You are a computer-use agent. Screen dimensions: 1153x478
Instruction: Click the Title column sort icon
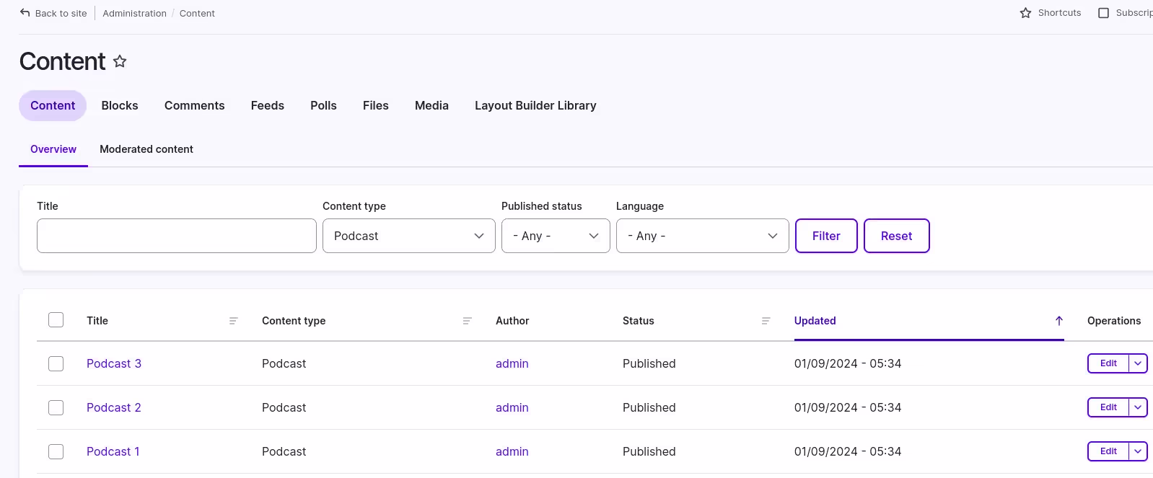click(233, 321)
